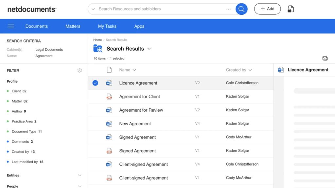Click the netdocuments logo
Image resolution: width=335 pixels, height=188 pixels.
(31, 9)
